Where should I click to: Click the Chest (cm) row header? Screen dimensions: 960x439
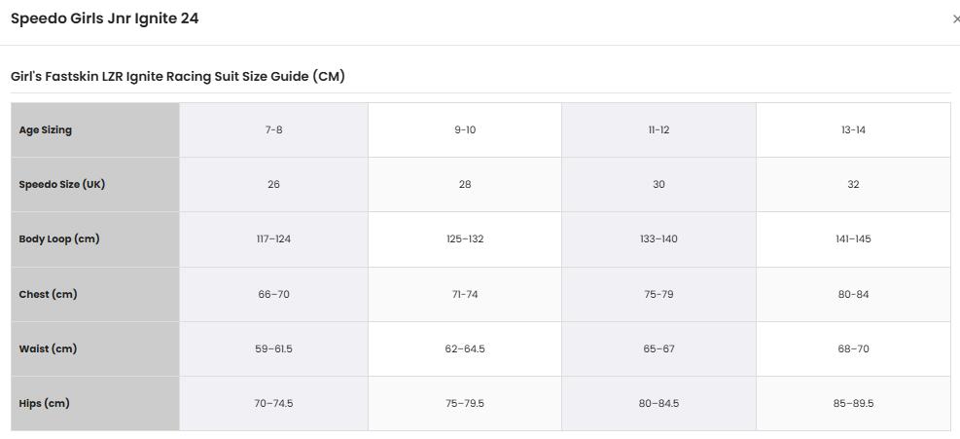pos(95,294)
